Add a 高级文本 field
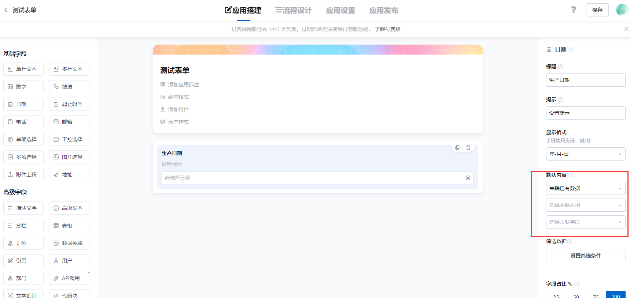Viewport: 630px width, 298px height. click(x=69, y=208)
